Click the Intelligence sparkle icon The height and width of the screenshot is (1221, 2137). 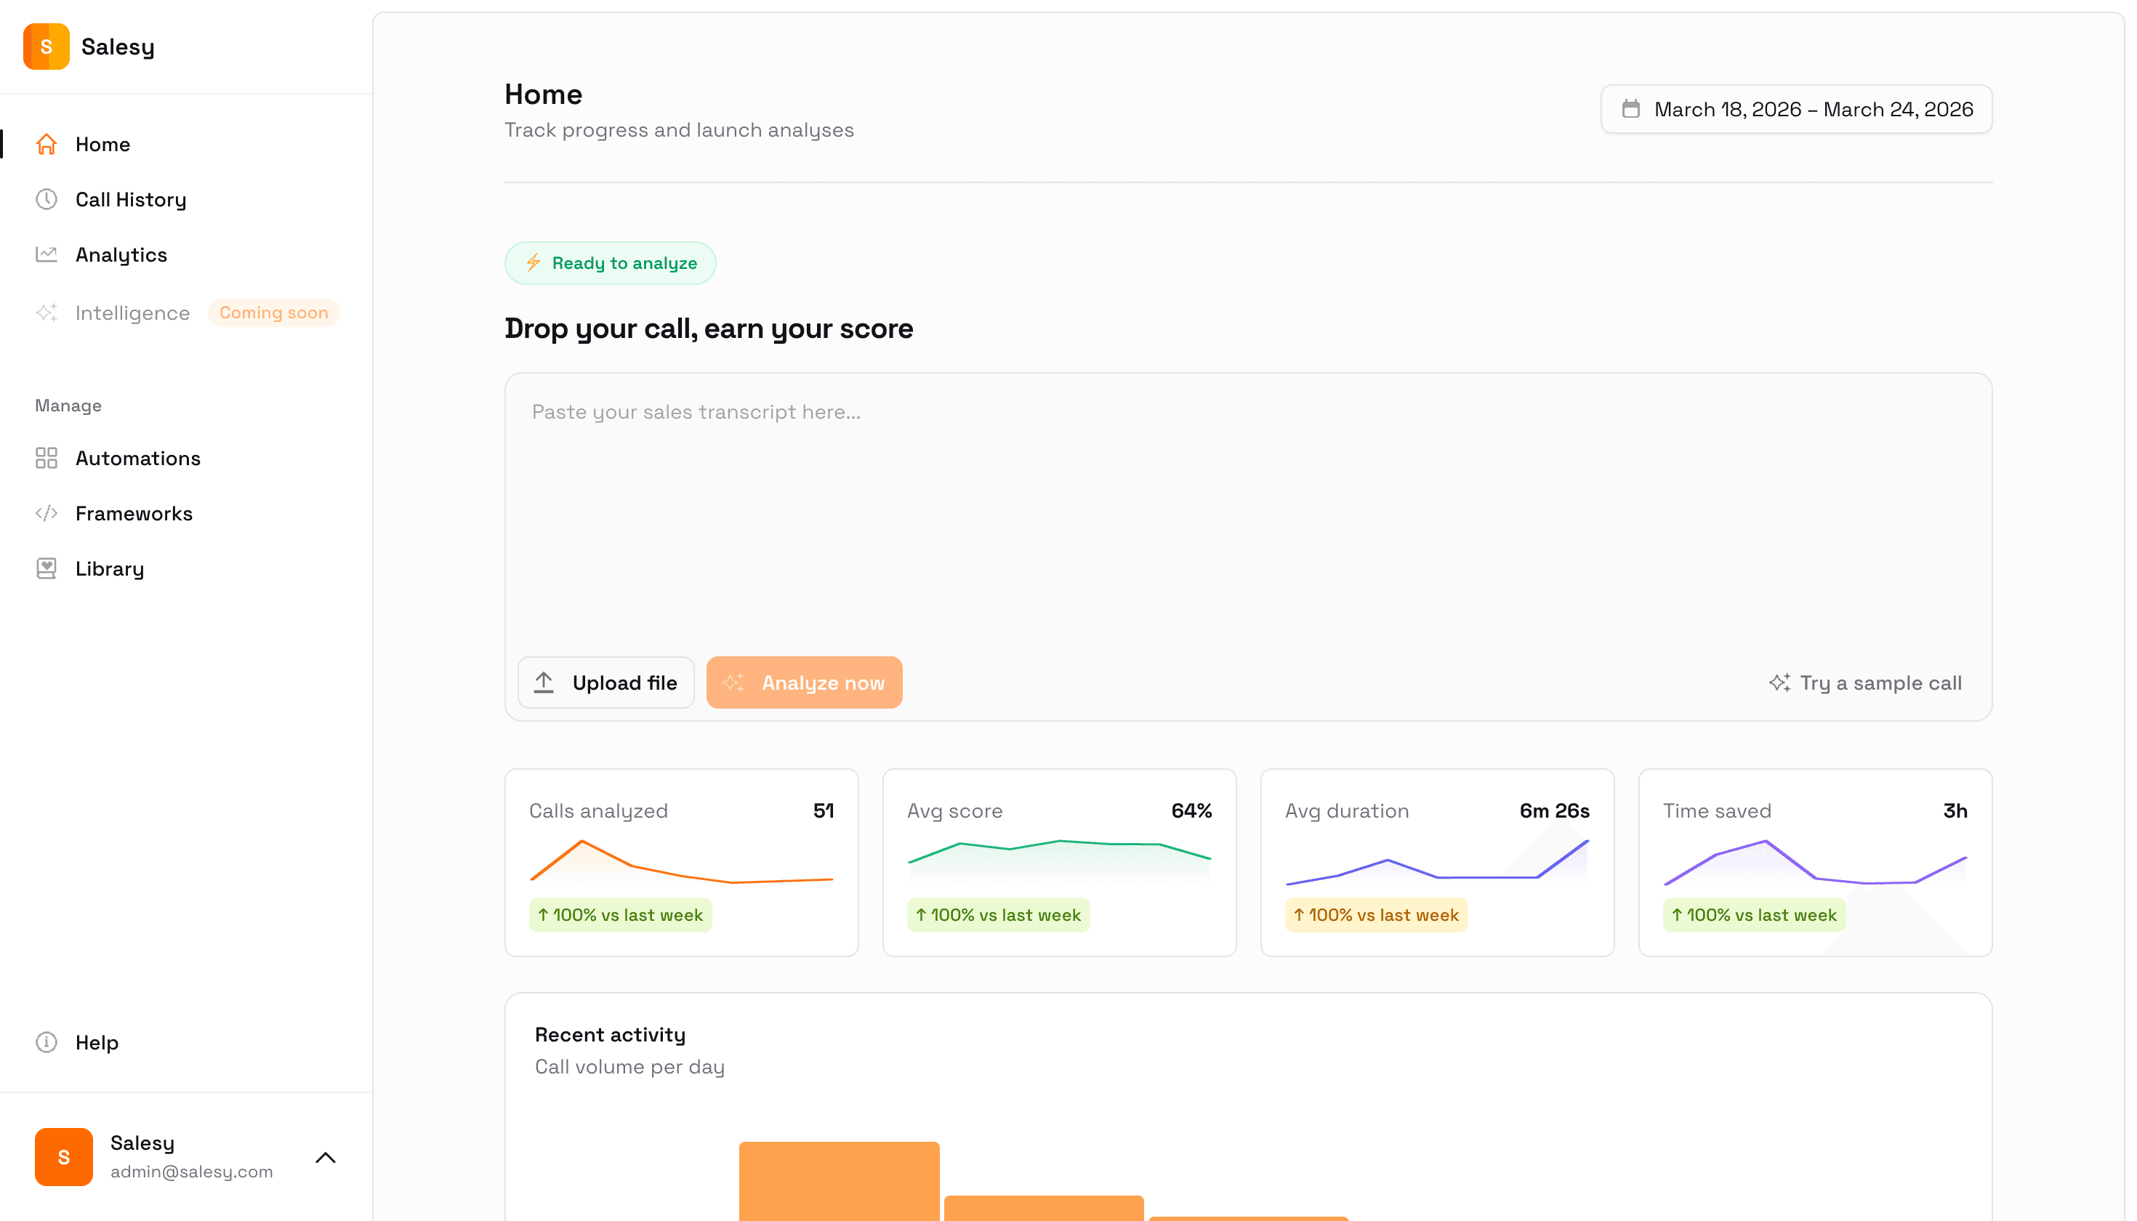point(46,312)
